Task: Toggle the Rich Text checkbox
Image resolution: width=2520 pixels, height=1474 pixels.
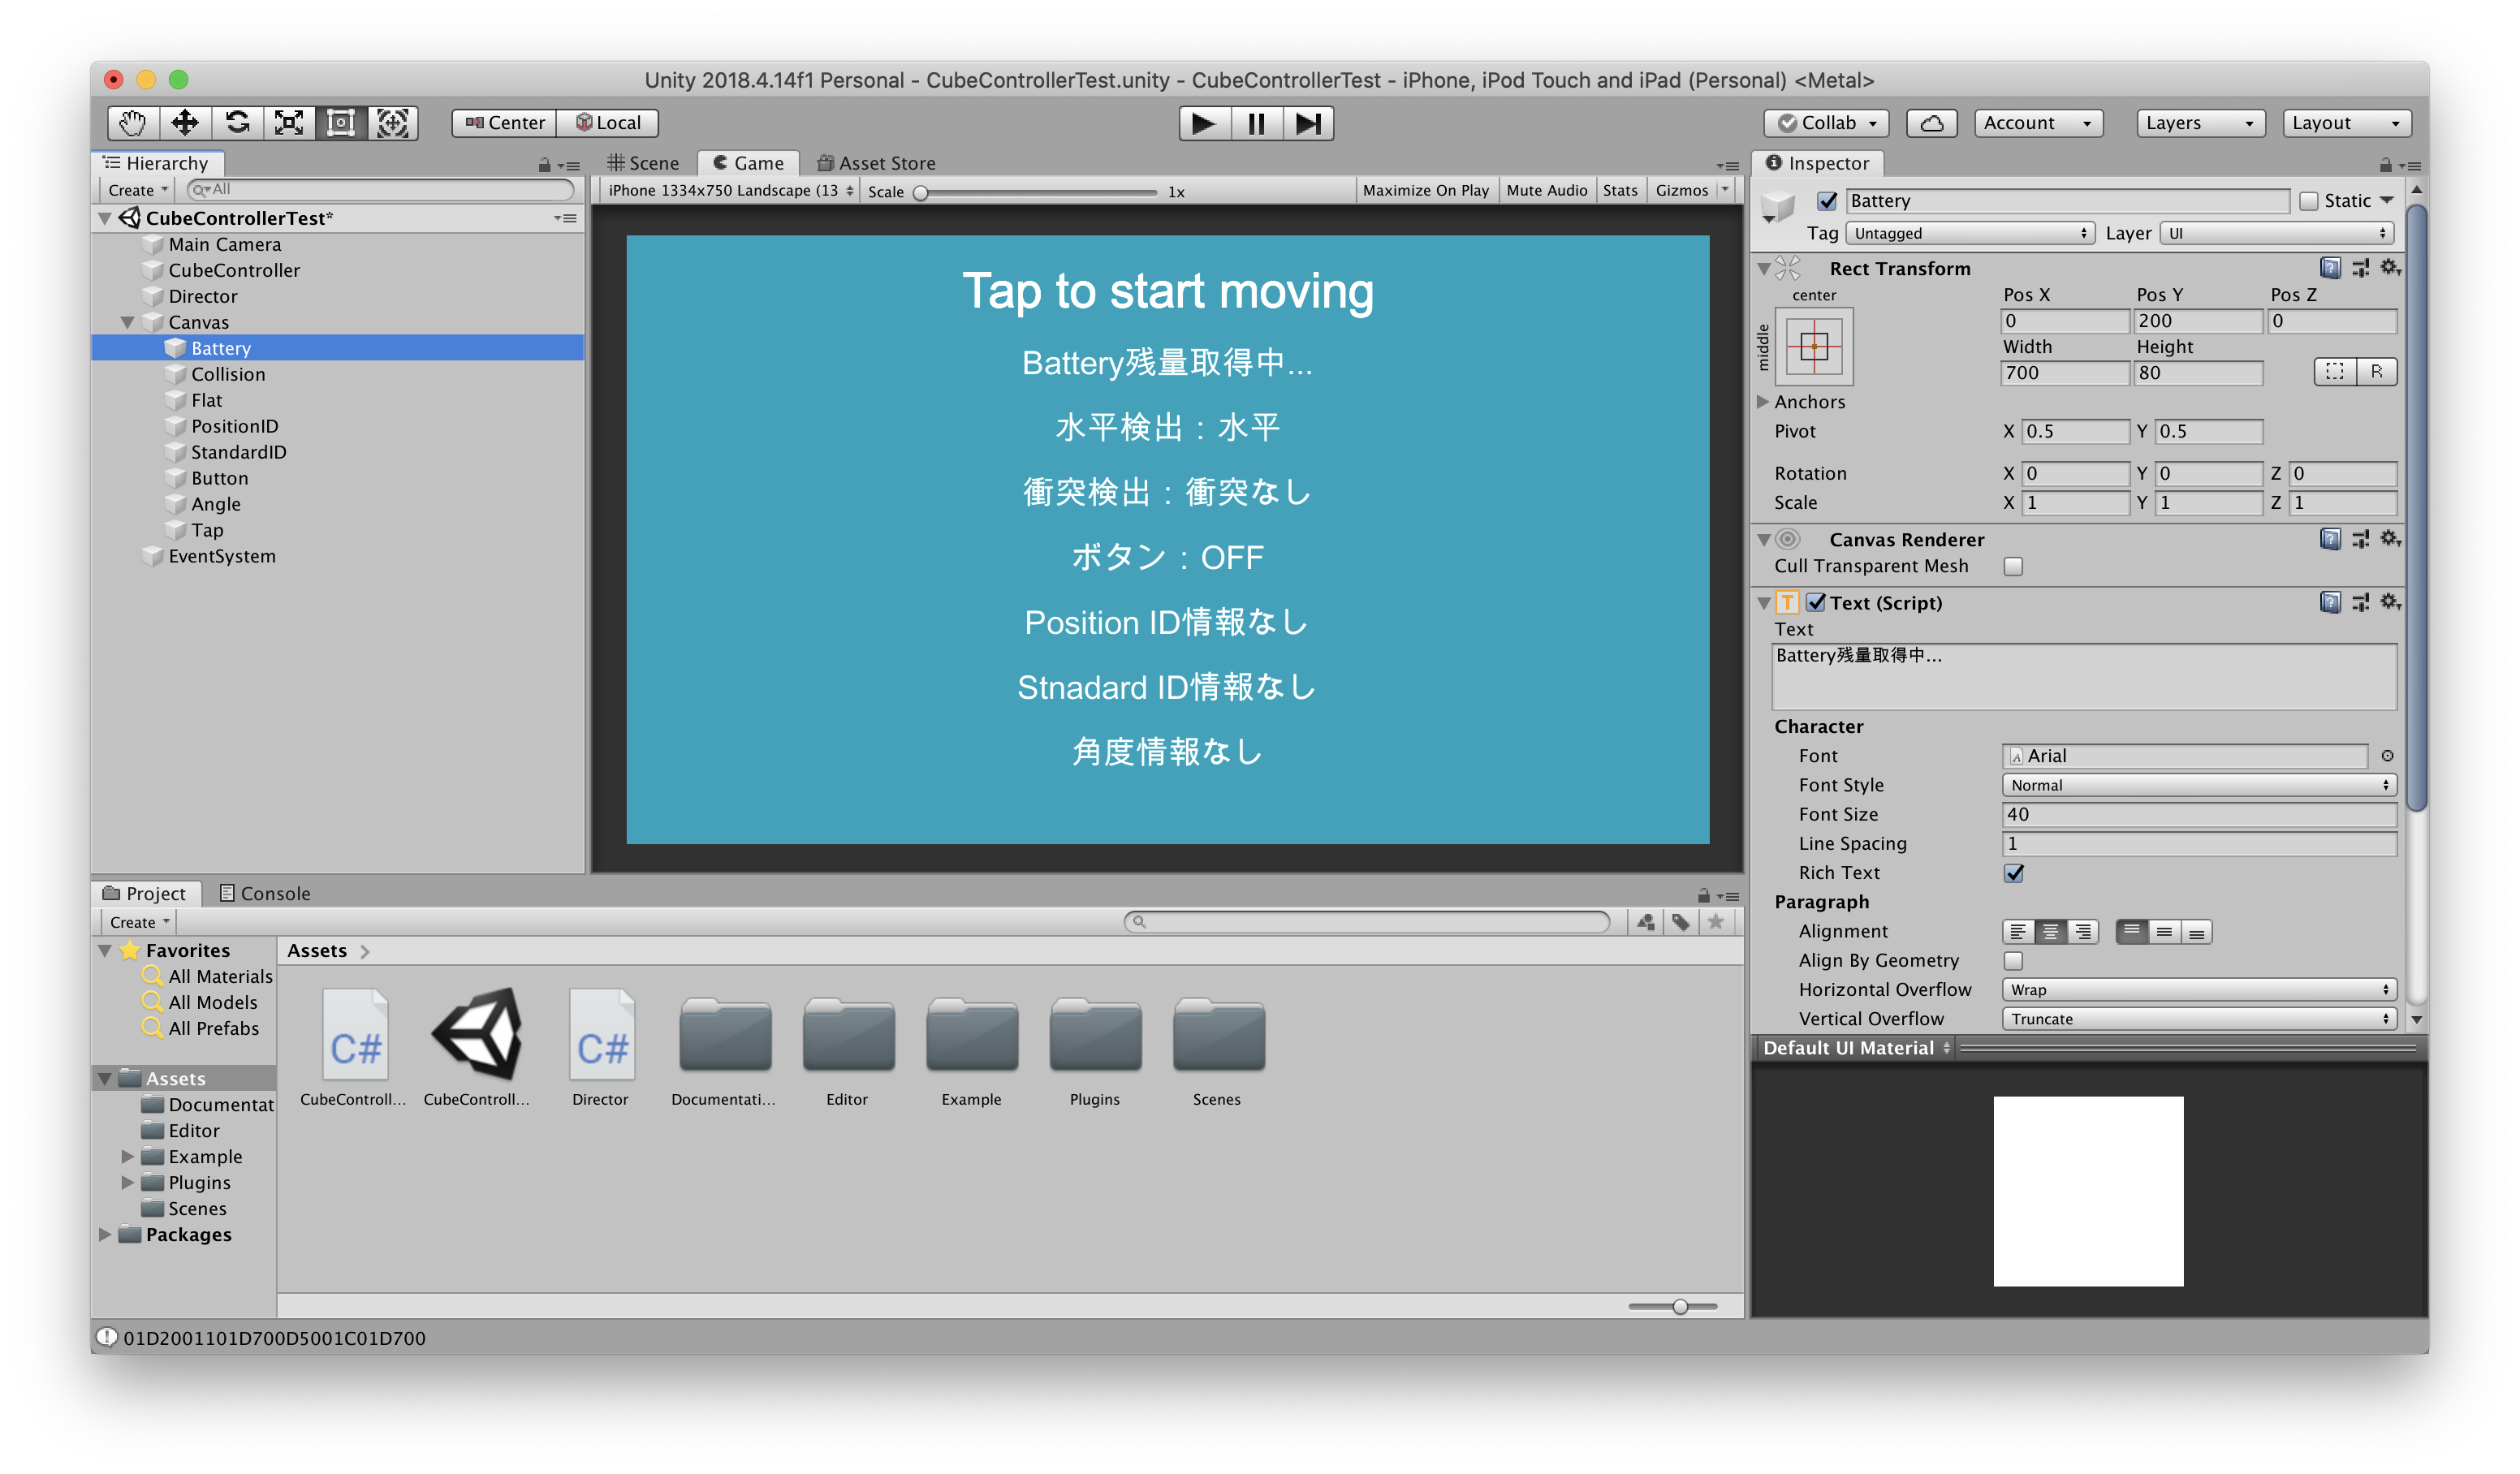Action: pyautogui.click(x=2013, y=873)
